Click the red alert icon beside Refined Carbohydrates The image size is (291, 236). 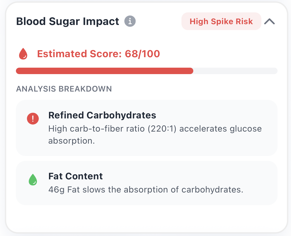click(33, 118)
